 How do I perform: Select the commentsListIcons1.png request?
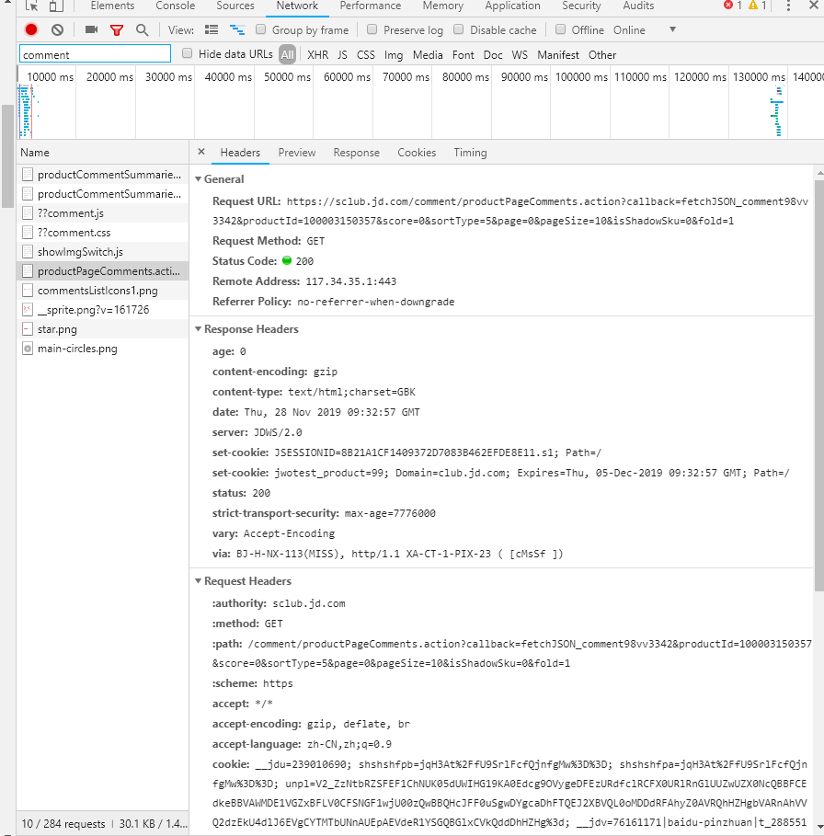pyautogui.click(x=103, y=291)
